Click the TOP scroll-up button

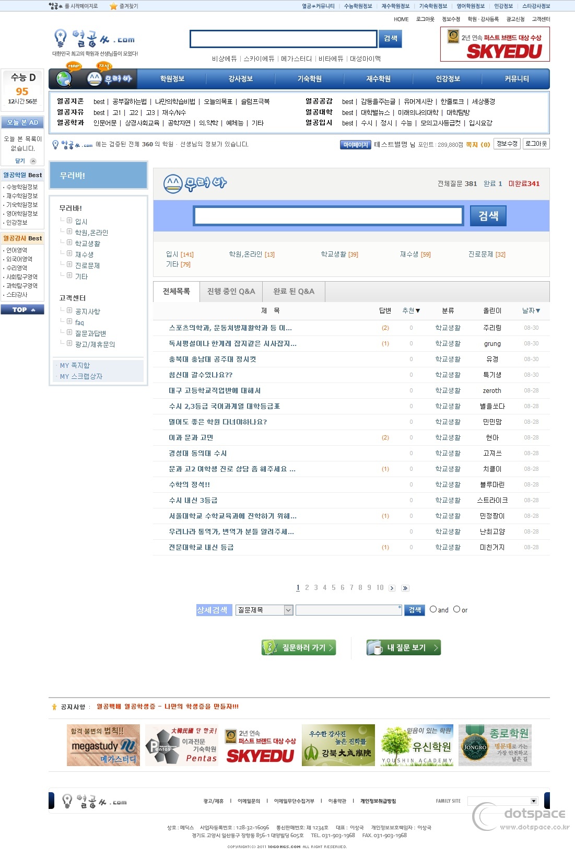(x=22, y=309)
